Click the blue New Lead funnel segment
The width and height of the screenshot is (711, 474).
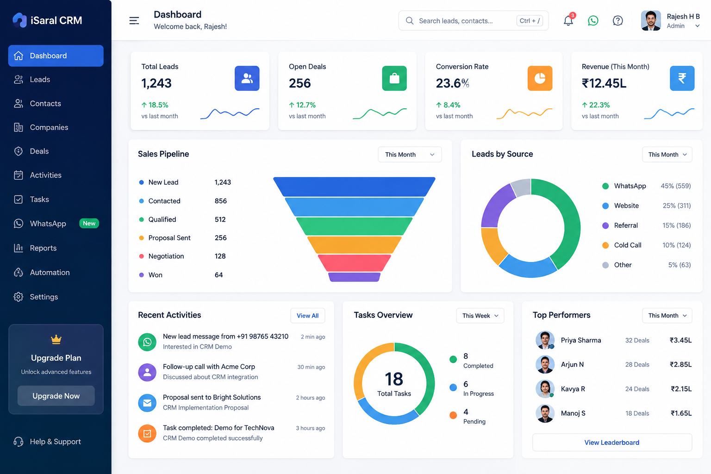click(x=354, y=187)
